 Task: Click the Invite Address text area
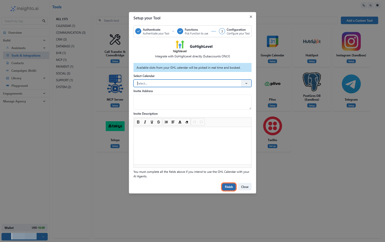click(192, 102)
